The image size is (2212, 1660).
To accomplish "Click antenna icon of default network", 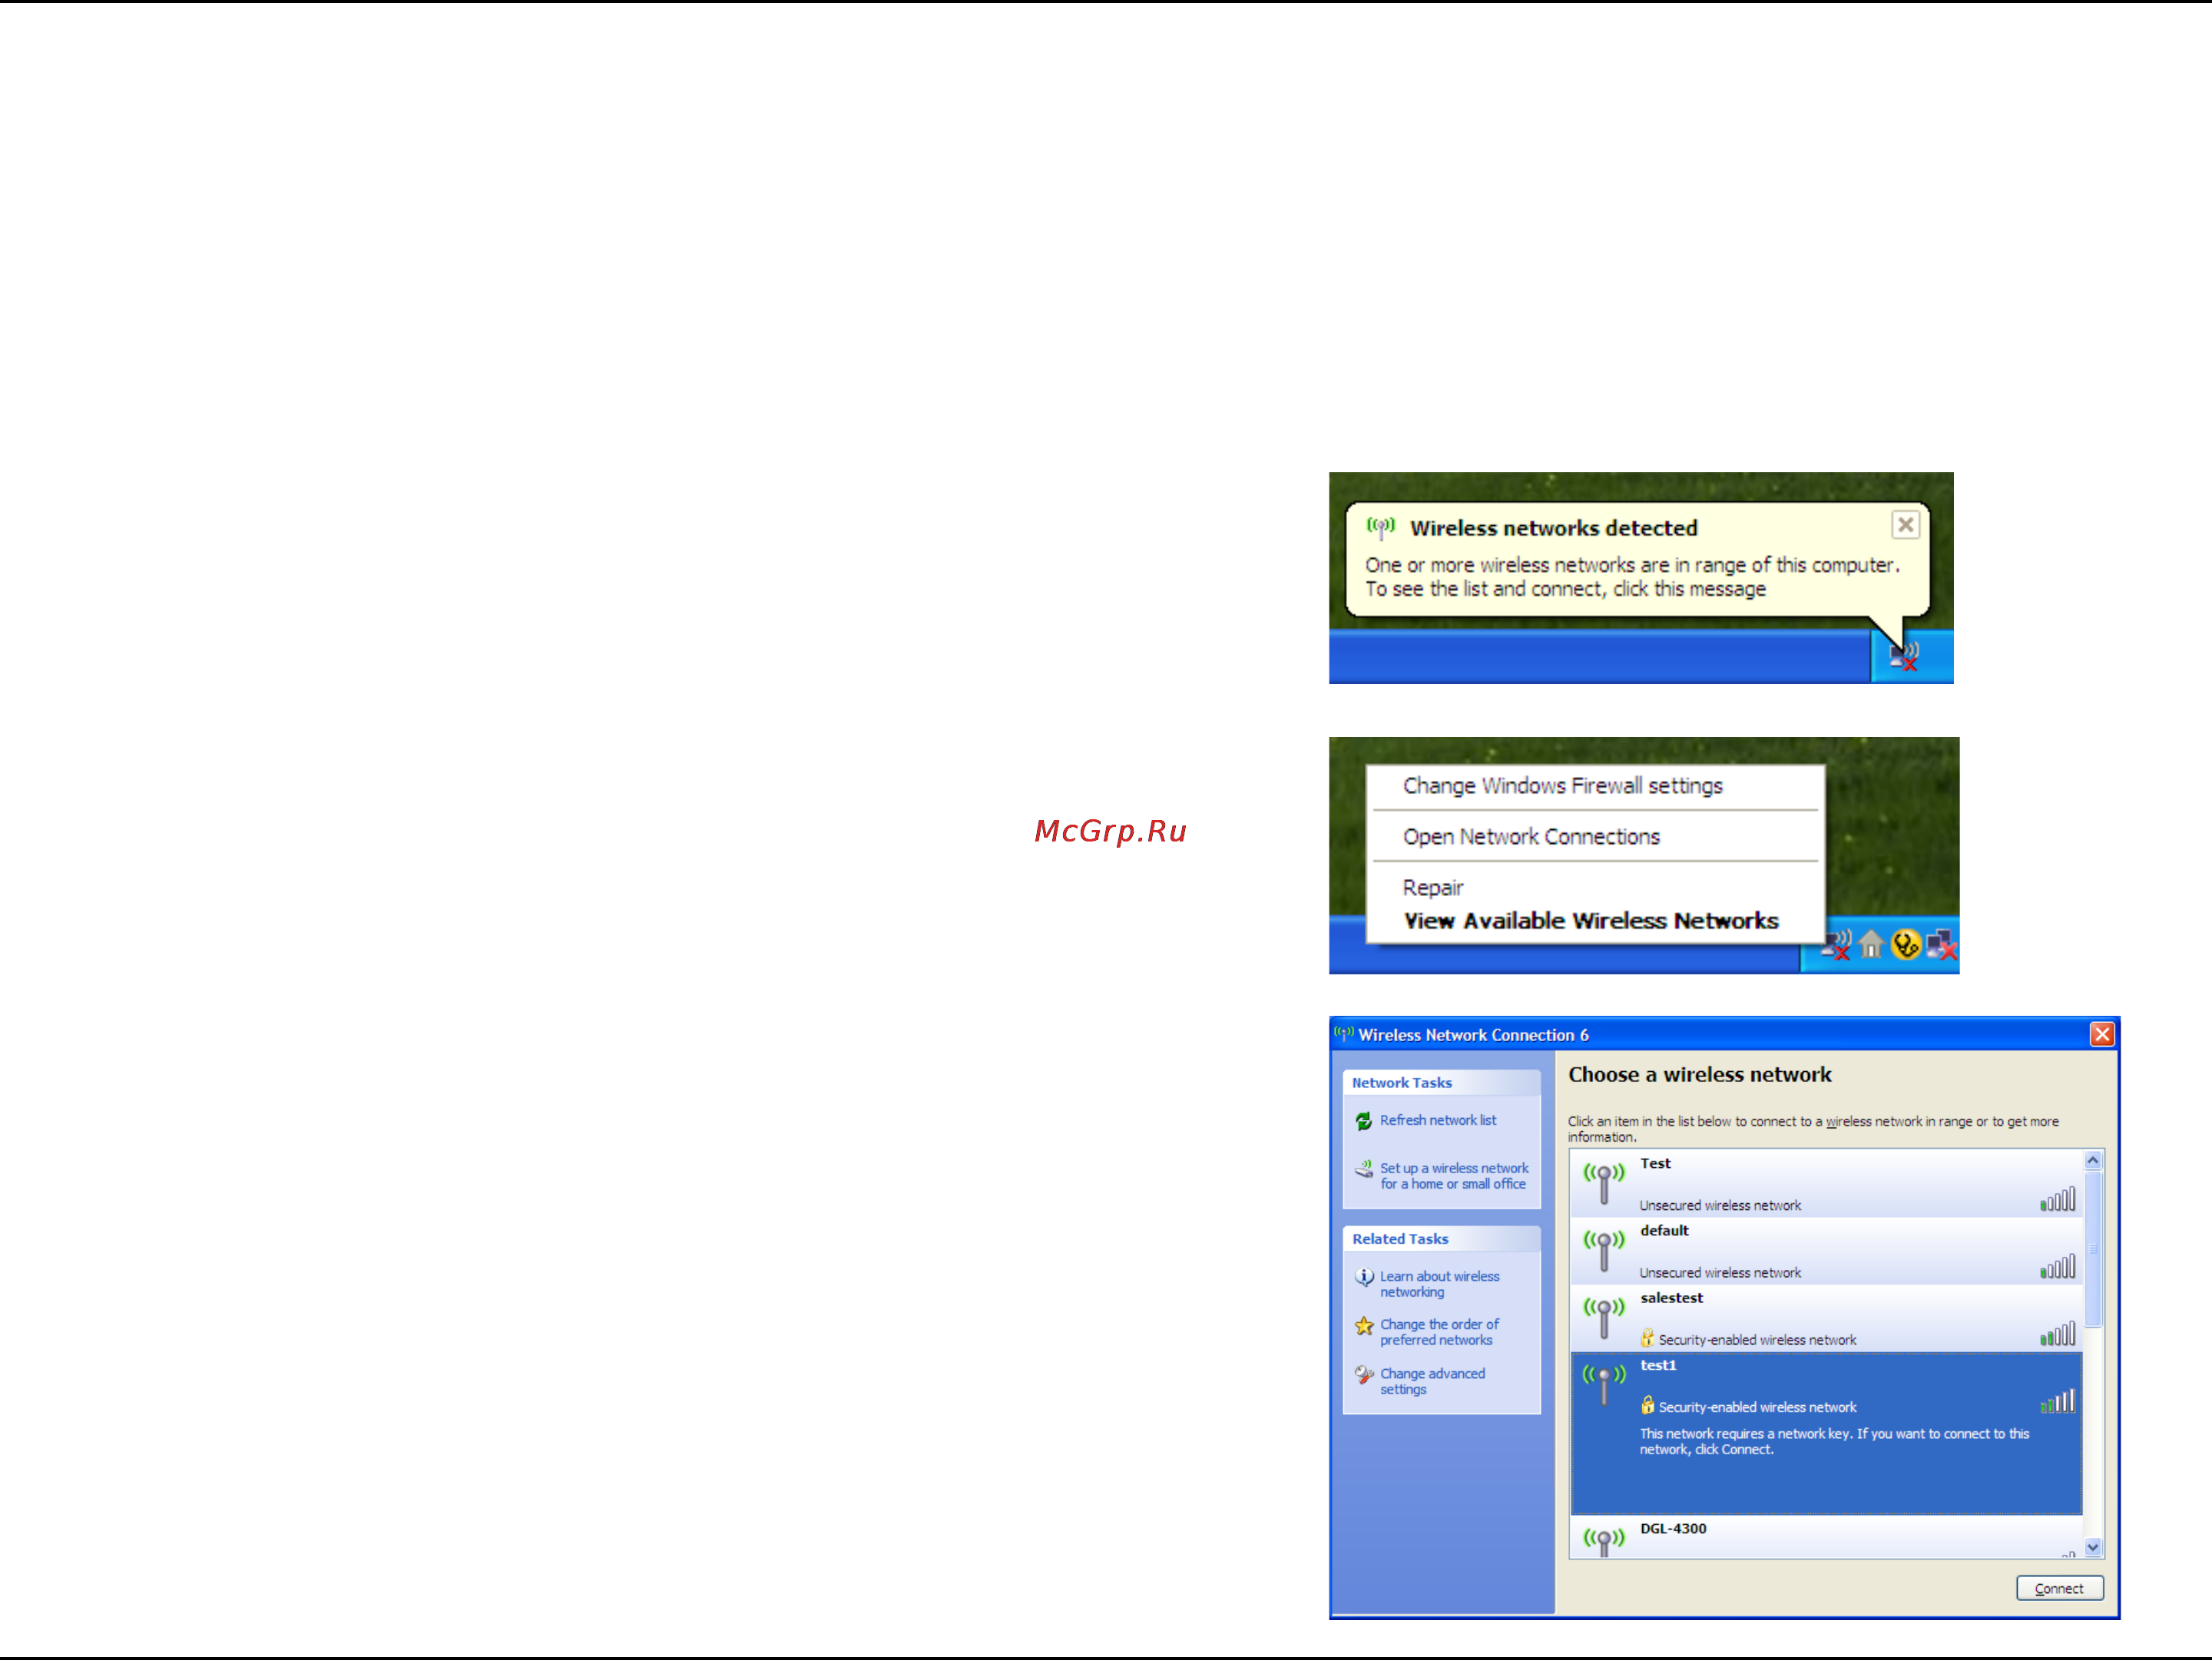I will [1604, 1250].
